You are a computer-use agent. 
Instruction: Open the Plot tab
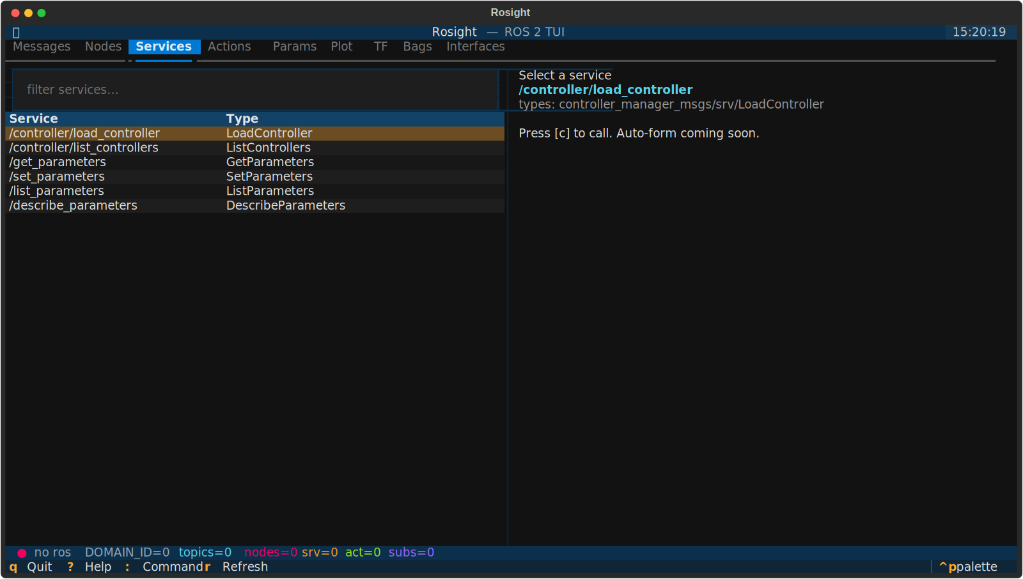pos(341,47)
